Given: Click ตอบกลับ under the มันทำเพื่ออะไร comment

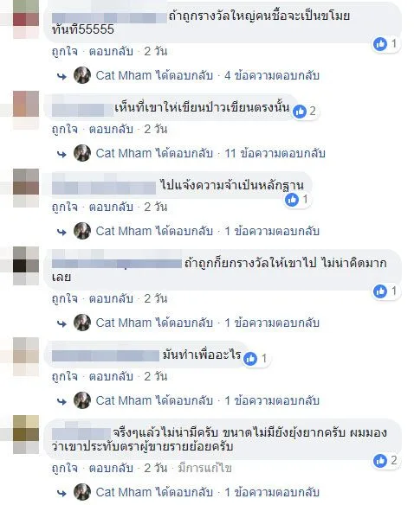Looking at the screenshot, I should click(111, 376).
